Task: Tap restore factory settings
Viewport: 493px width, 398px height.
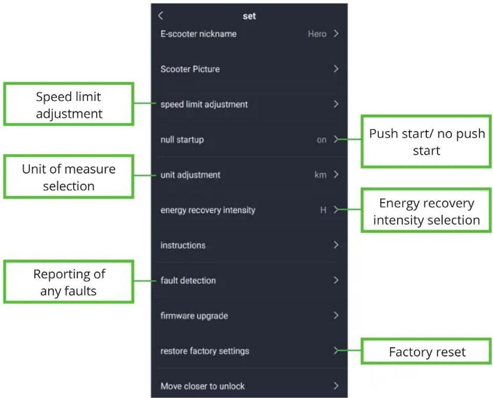Action: point(249,351)
